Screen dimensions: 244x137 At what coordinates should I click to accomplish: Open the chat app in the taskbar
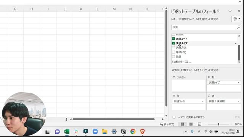[x=57, y=132]
